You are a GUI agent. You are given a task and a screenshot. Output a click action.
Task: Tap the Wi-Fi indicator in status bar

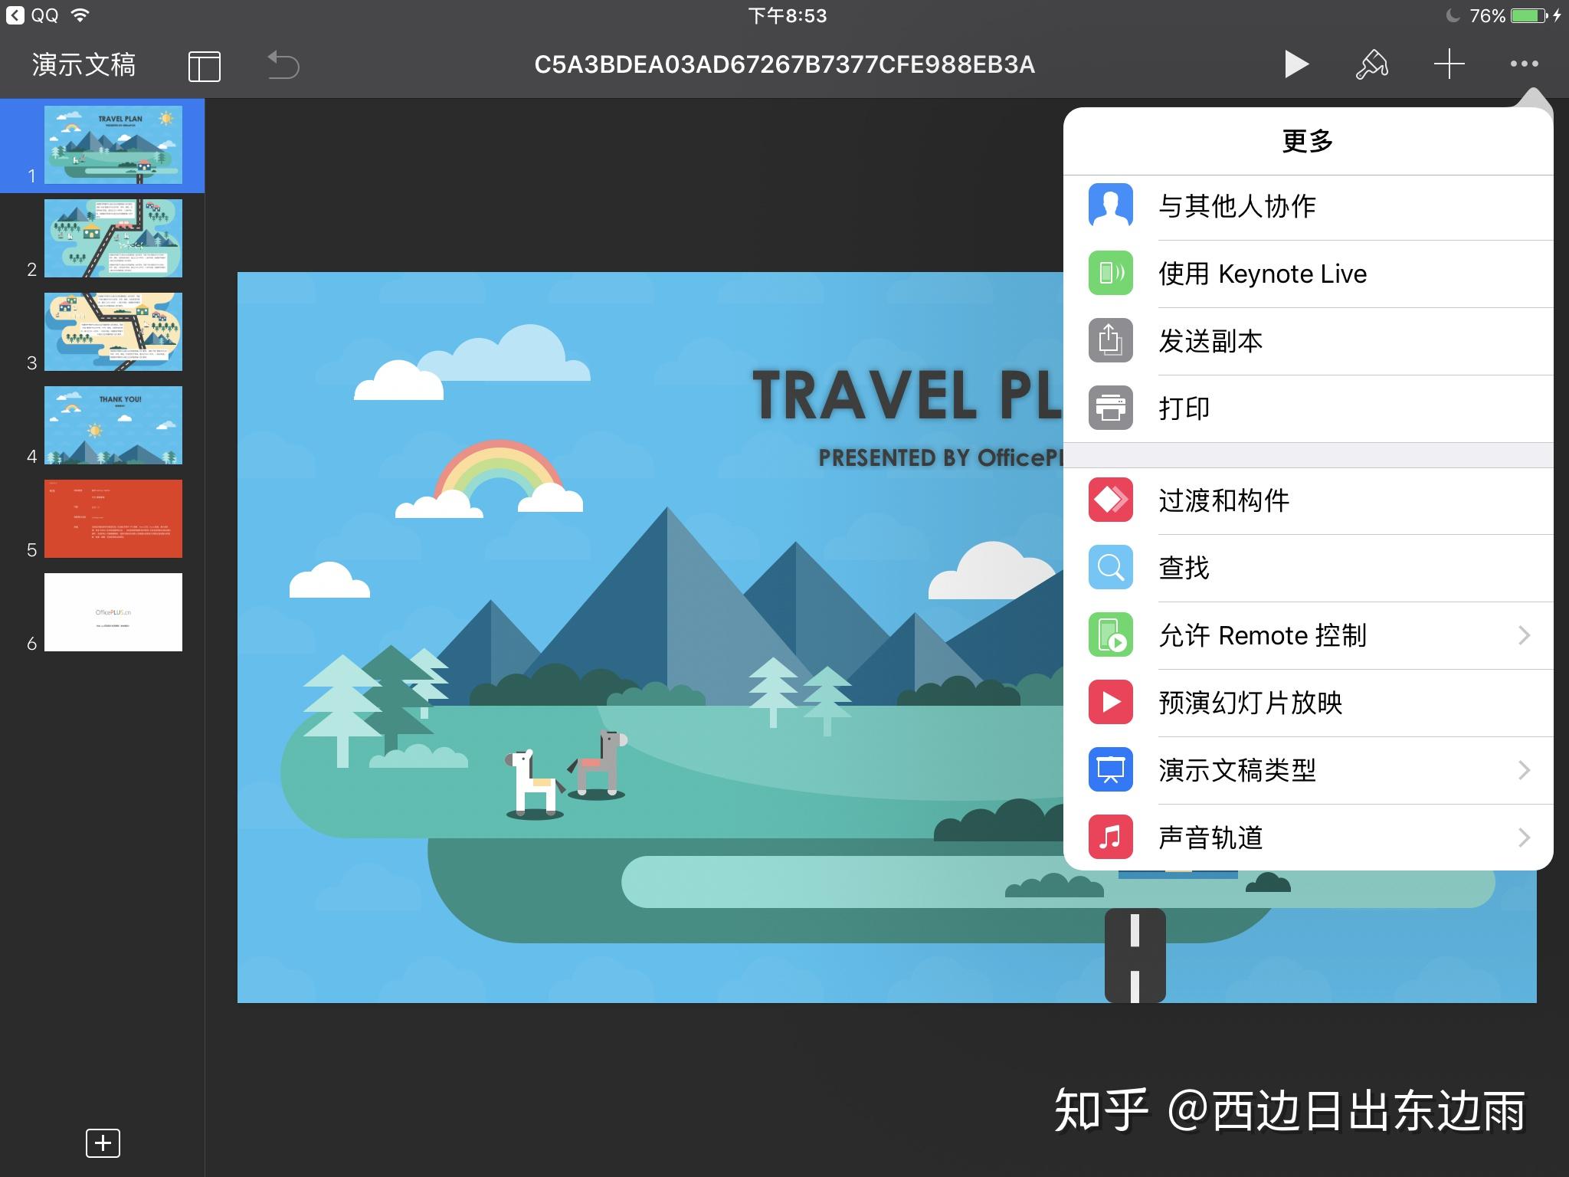(x=80, y=15)
